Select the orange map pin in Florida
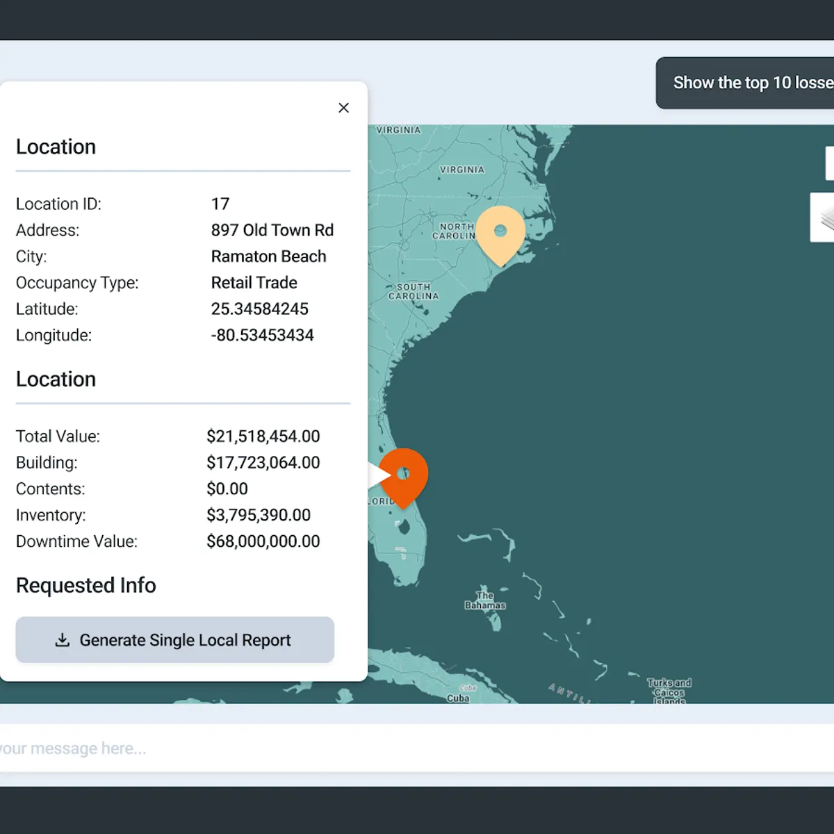This screenshot has width=834, height=834. point(403,477)
